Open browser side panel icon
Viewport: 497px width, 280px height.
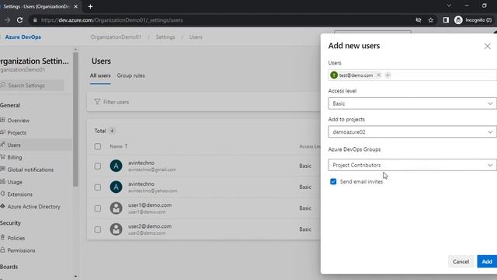coord(446,20)
